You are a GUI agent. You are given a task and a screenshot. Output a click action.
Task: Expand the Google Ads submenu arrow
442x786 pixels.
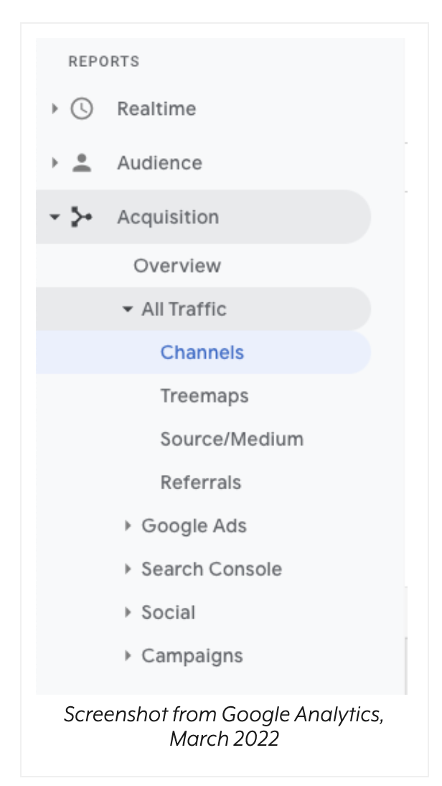[x=128, y=525]
